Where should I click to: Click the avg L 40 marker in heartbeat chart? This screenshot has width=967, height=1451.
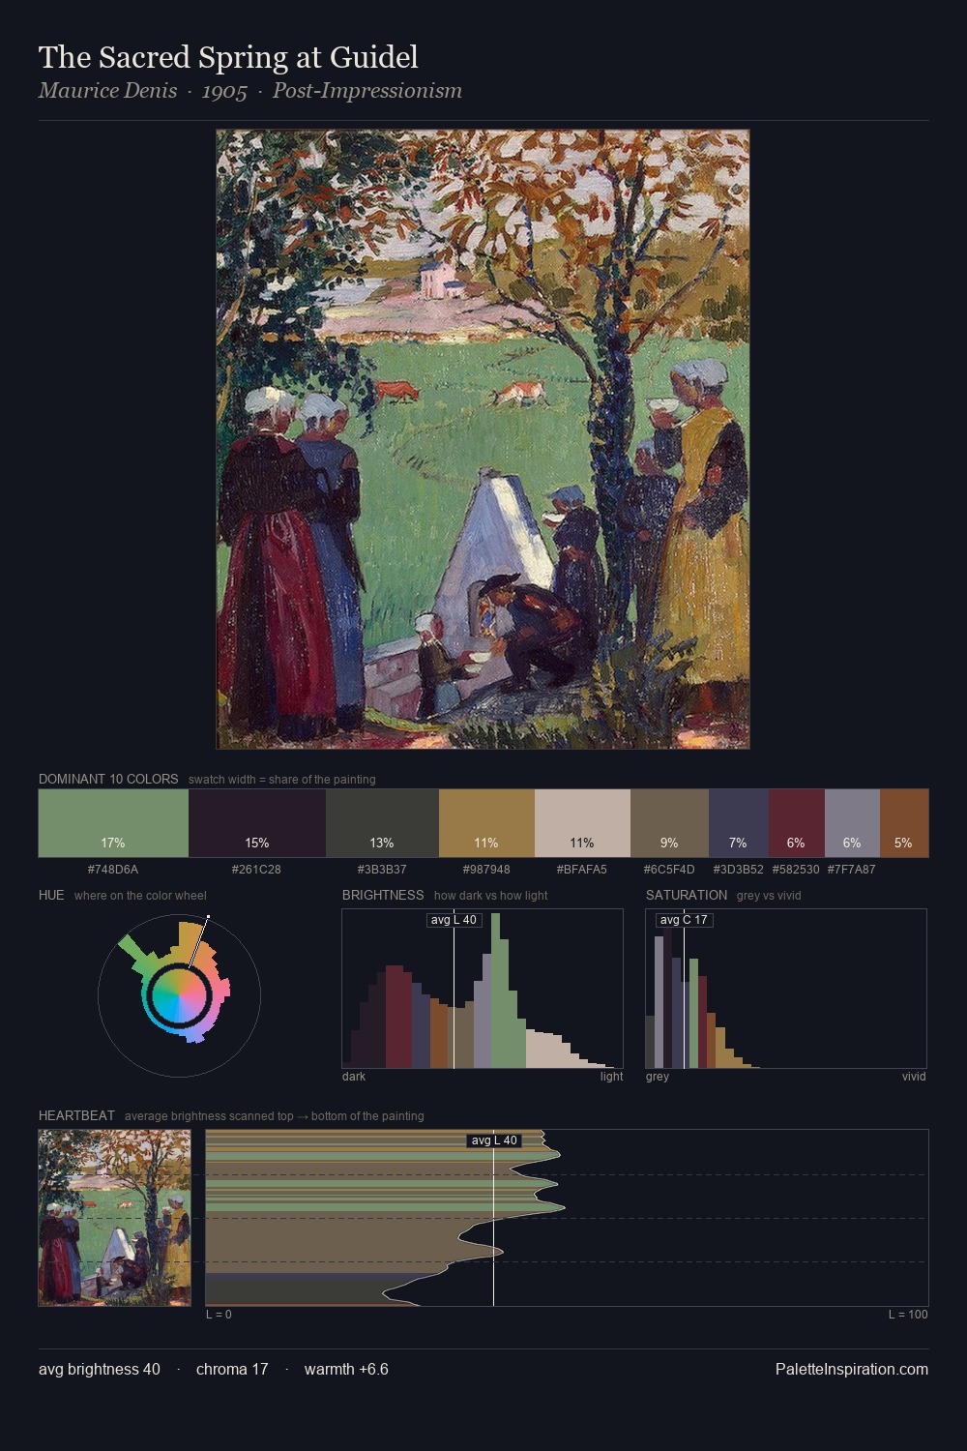(x=494, y=1140)
